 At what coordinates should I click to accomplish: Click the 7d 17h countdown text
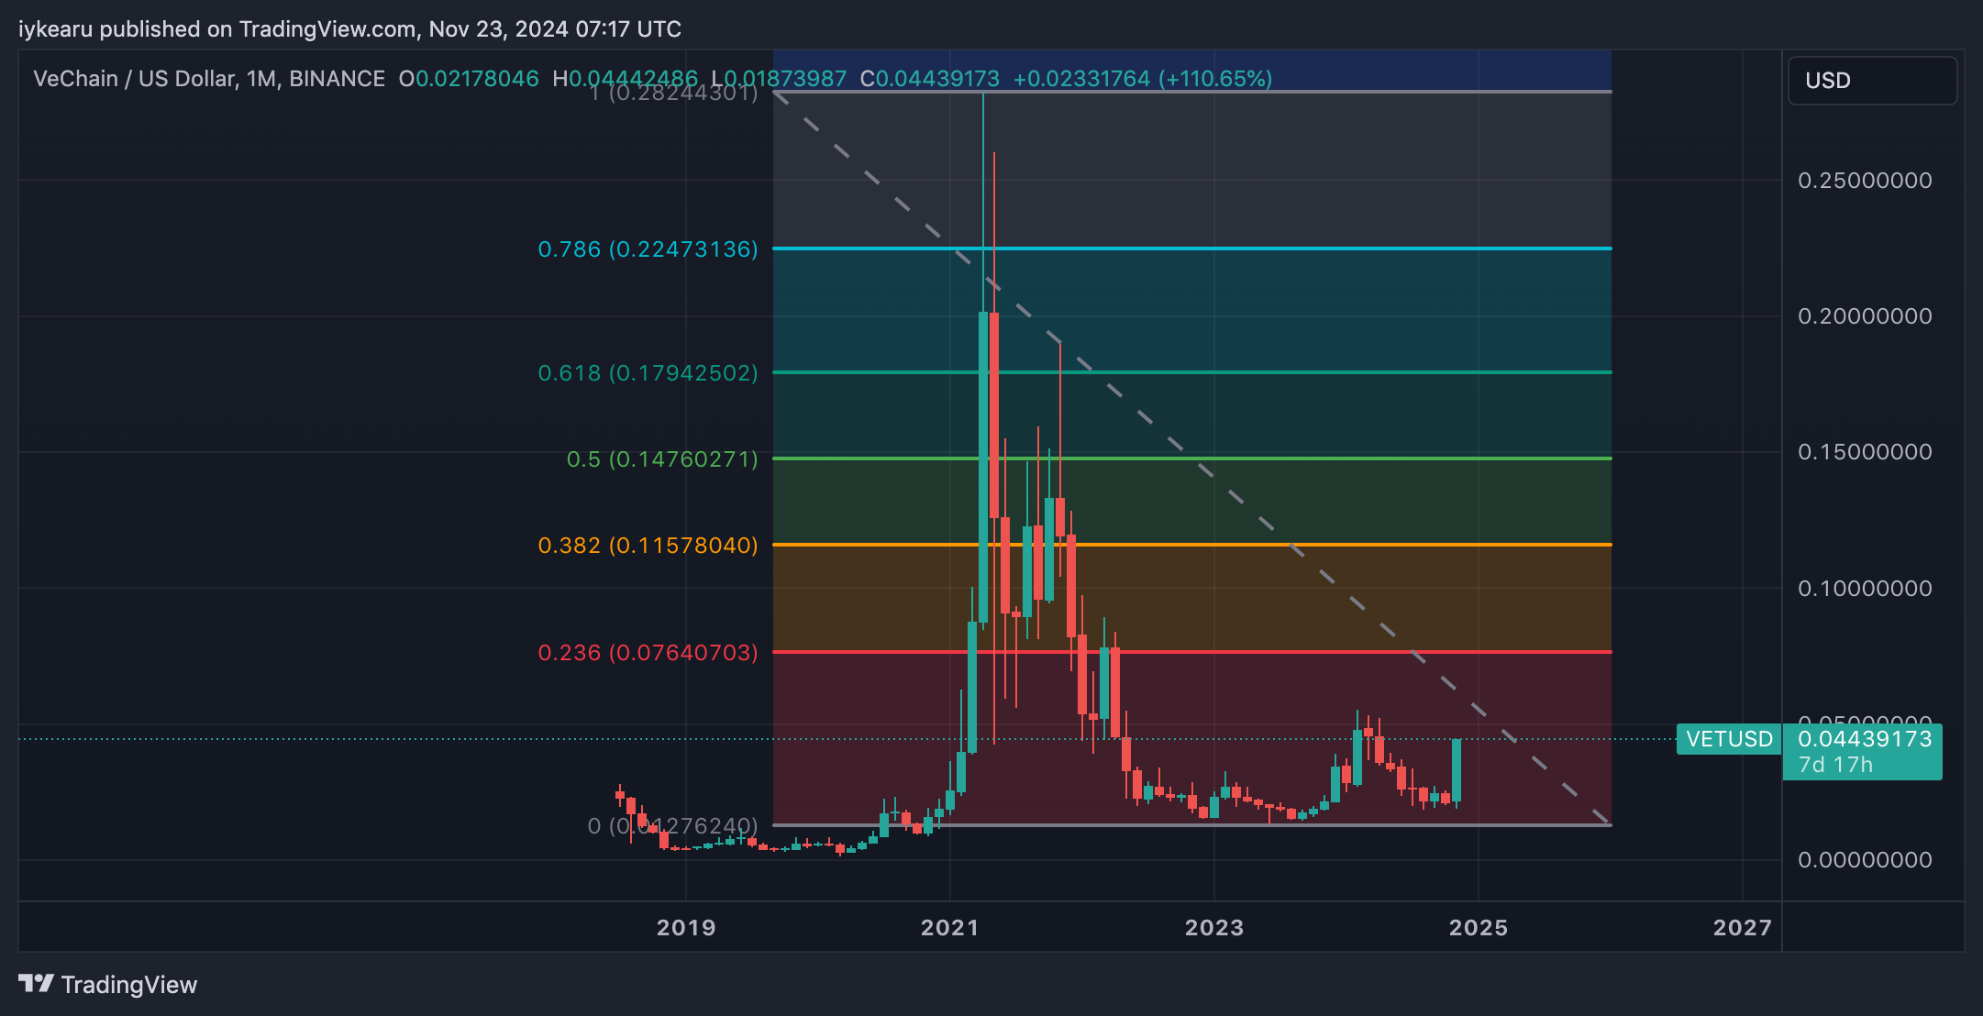1835,765
